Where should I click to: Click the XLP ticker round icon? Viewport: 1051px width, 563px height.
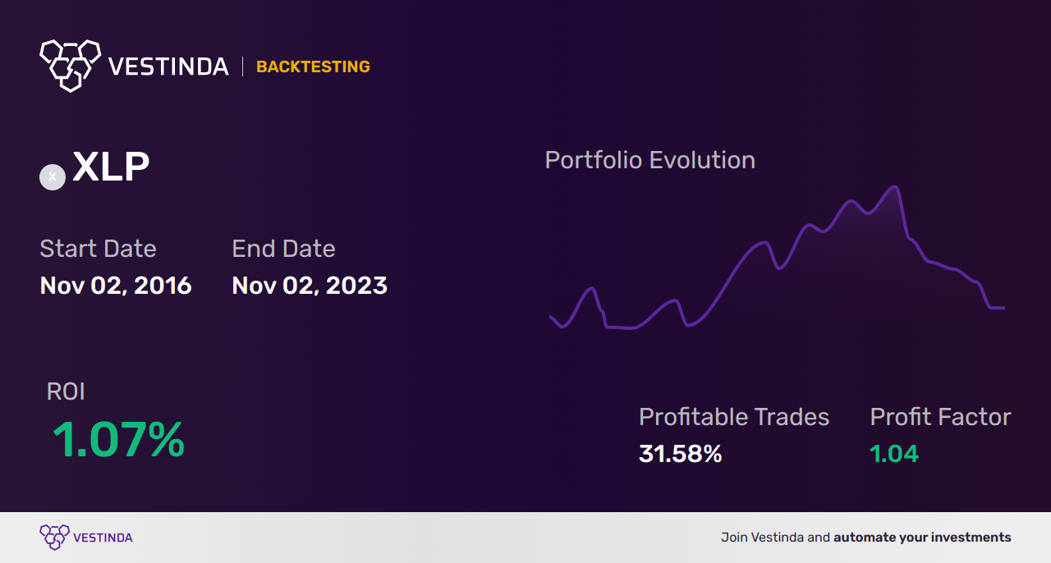point(53,177)
